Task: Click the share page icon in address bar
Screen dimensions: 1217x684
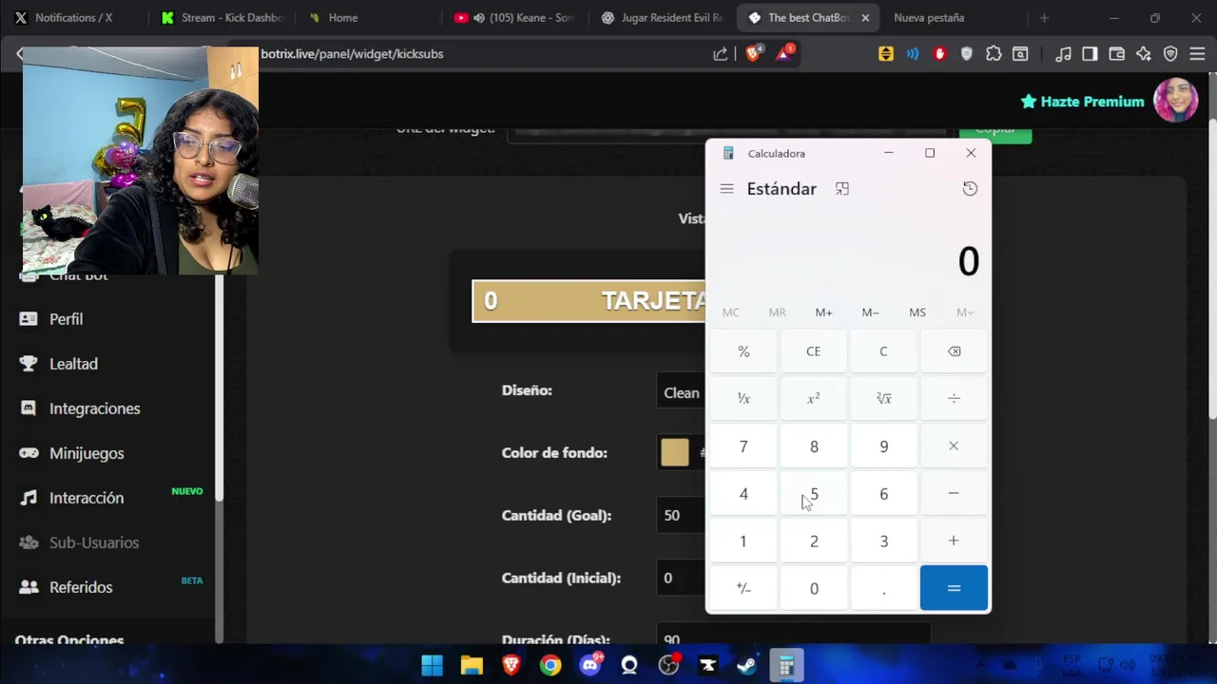Action: click(x=721, y=54)
